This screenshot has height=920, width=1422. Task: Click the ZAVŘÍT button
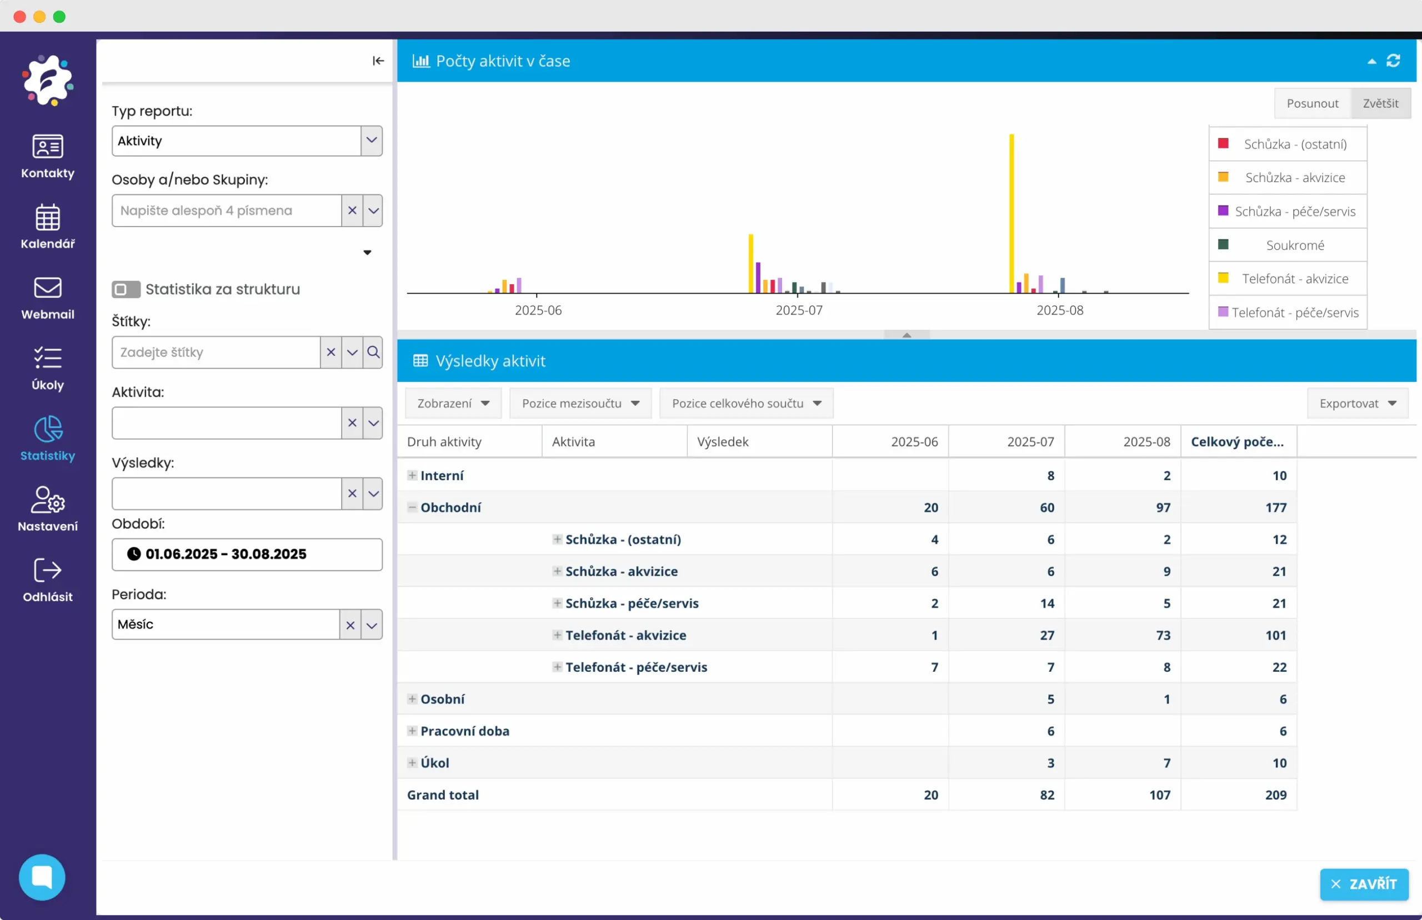pyautogui.click(x=1364, y=883)
